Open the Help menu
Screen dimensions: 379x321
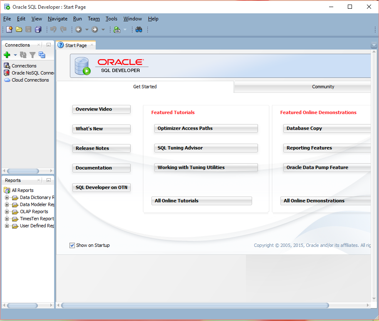coord(153,19)
